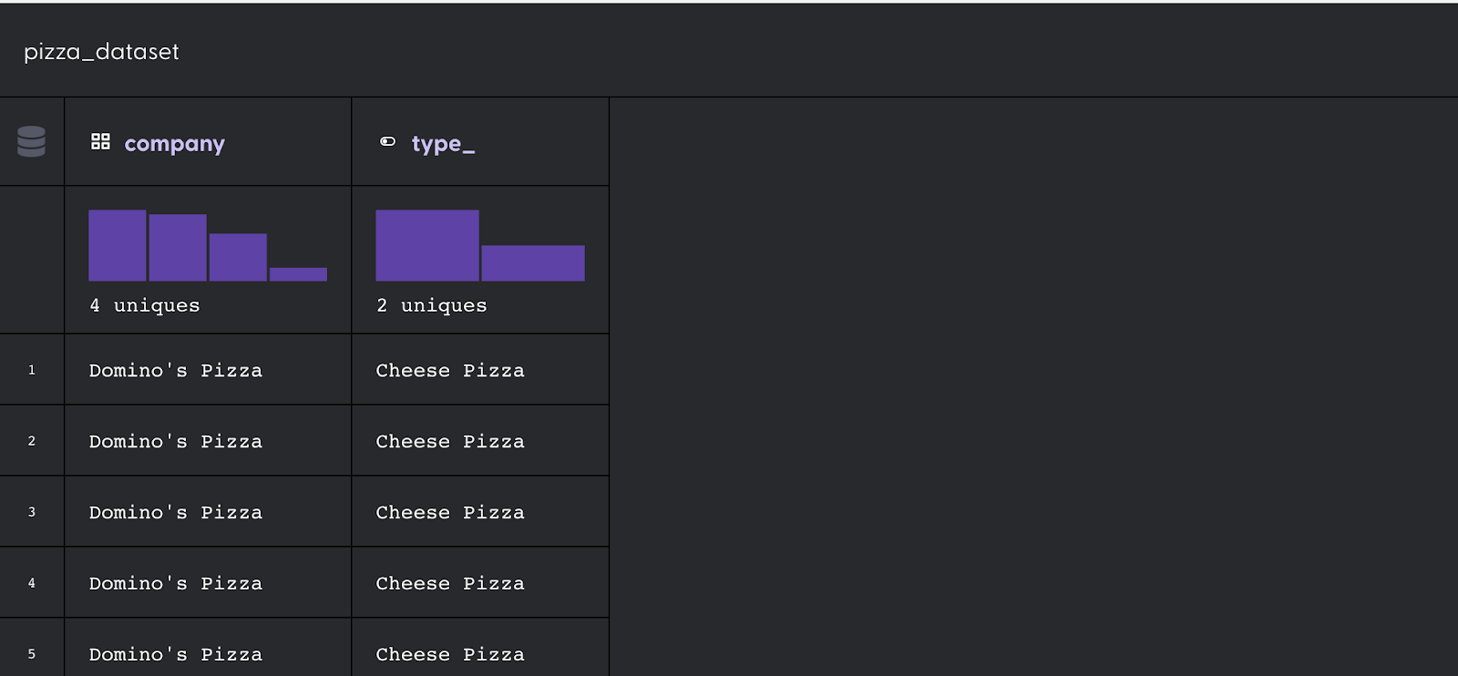Select row number 1
This screenshot has width=1458, height=676.
32,370
